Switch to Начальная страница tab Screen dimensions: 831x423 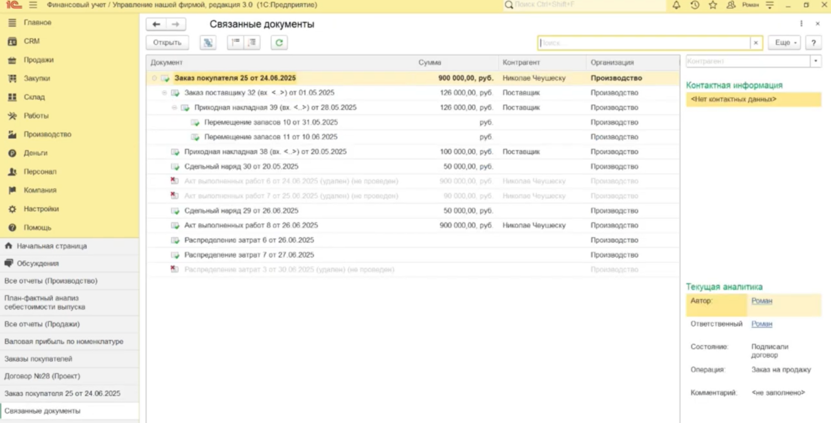pos(69,246)
